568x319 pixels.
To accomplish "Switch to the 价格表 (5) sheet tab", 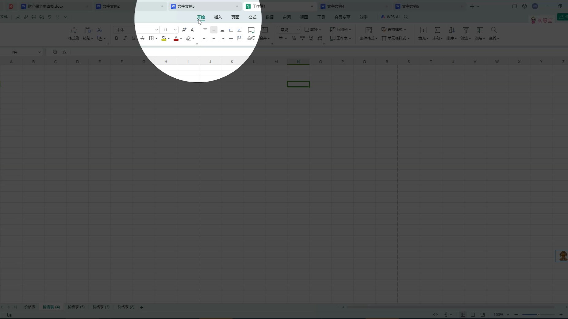I will tap(76, 307).
